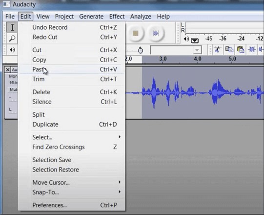The height and width of the screenshot is (215, 264).
Task: Open the Effect menu
Action: click(117, 17)
